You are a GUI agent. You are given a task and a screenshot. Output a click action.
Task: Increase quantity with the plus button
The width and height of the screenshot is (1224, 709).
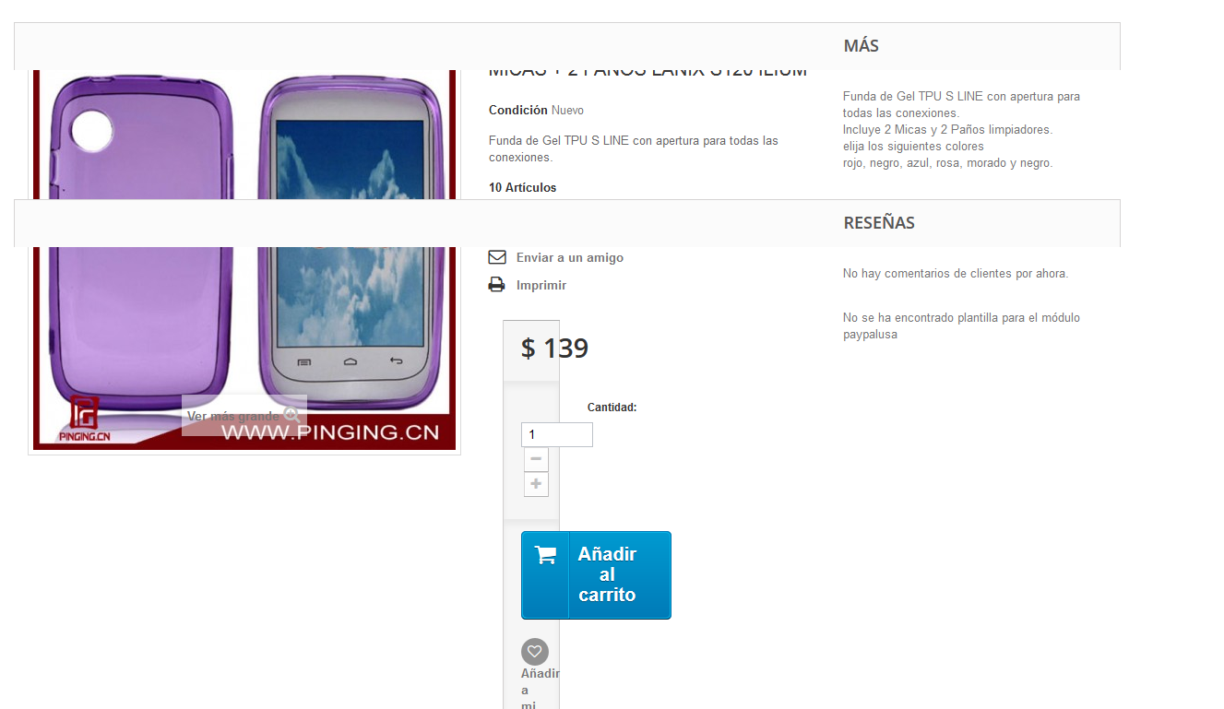point(536,484)
